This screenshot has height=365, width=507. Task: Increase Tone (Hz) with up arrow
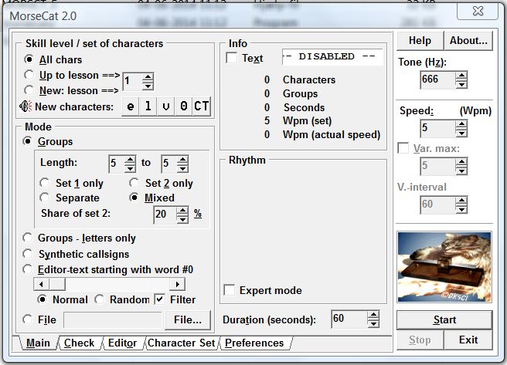click(461, 76)
